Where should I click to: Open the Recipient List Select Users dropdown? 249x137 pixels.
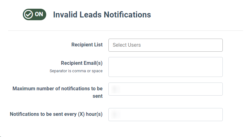tap(166, 45)
